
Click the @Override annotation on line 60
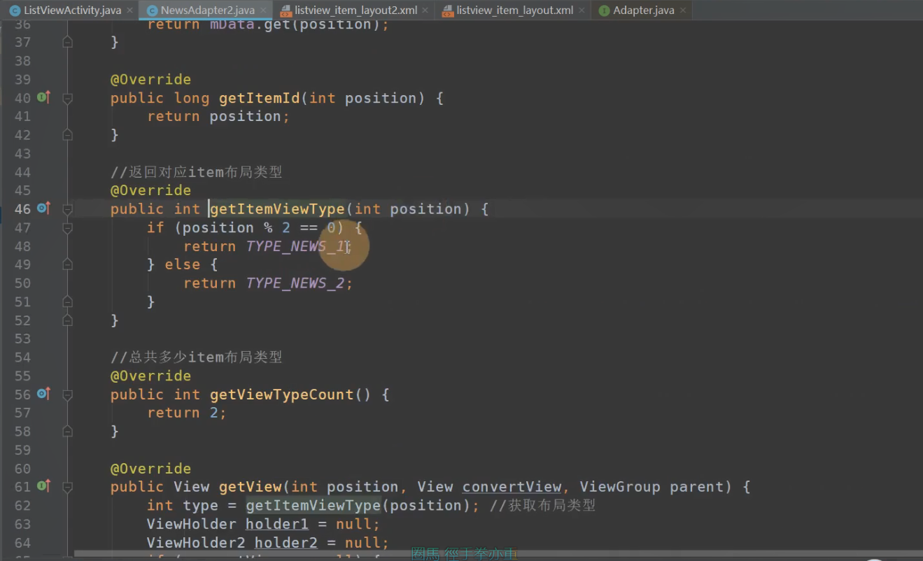point(150,469)
